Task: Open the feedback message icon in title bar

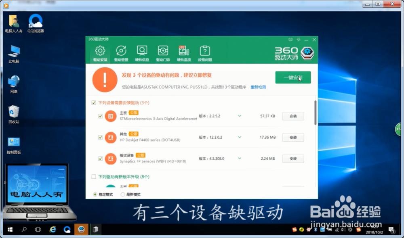Action: click(290, 40)
